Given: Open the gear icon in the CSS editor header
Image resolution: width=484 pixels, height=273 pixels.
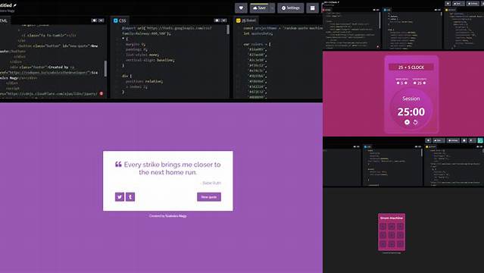Looking at the screenshot, I should click(x=217, y=20).
